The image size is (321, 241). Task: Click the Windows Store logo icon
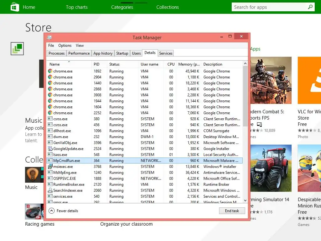pos(15,7)
